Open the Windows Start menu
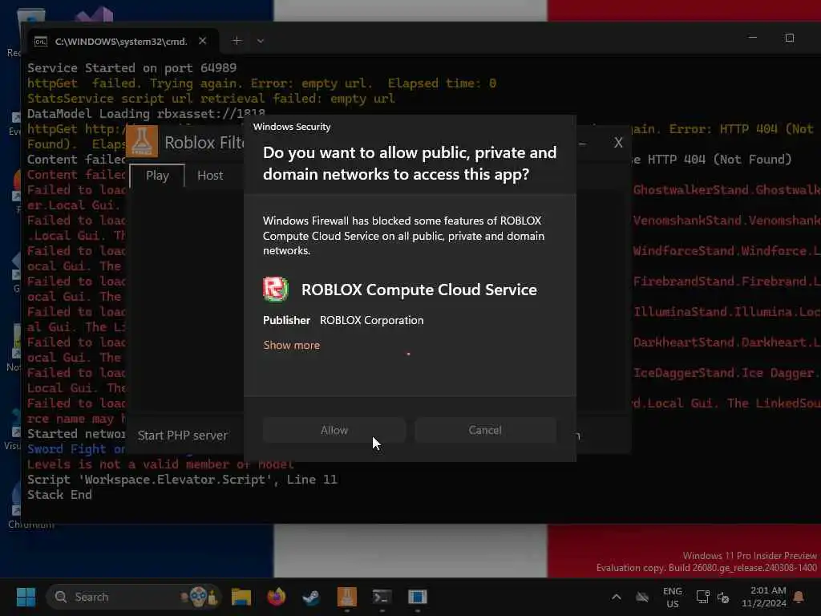Screen dimensions: 821x616 point(26,597)
